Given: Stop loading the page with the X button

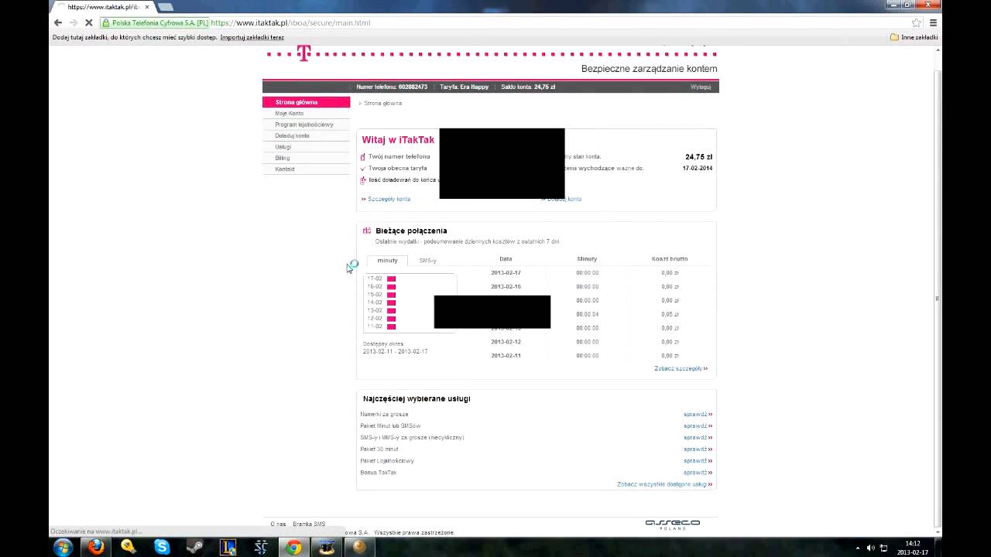Looking at the screenshot, I should tap(89, 23).
